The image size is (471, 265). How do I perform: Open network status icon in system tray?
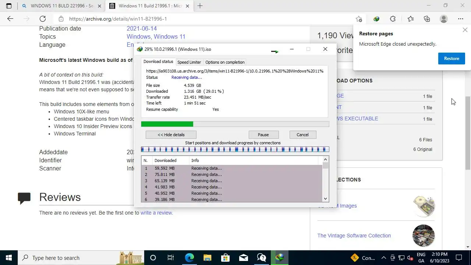click(x=401, y=258)
